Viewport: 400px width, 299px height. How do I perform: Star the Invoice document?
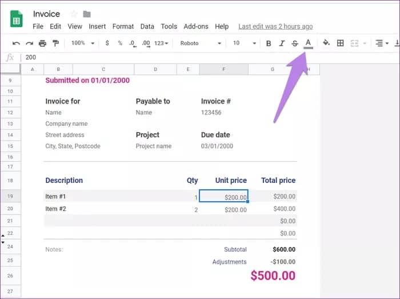click(74, 14)
